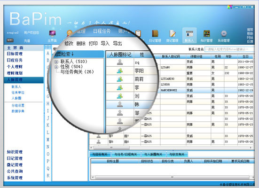Click person icon in the 邹7 row
This screenshot has height=188, width=259.
pyautogui.click(x=99, y=136)
